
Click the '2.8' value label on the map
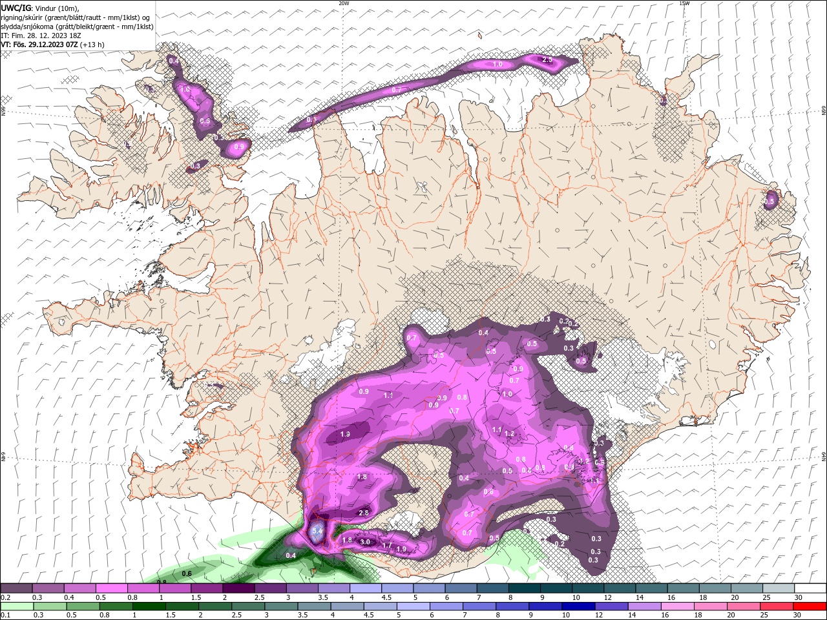[364, 513]
